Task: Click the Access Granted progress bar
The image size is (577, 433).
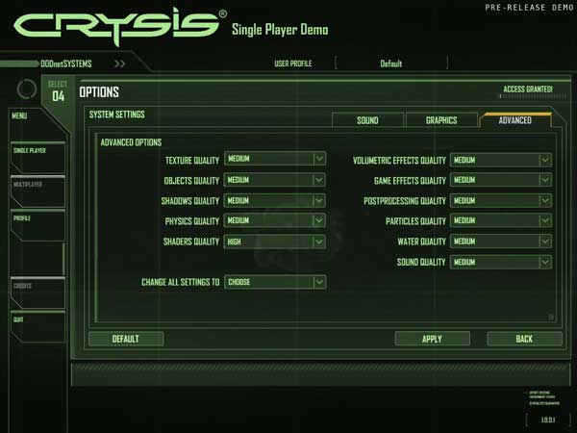Action: tap(532, 96)
